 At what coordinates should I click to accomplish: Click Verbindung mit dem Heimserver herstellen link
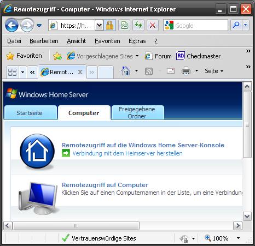coord(127,153)
